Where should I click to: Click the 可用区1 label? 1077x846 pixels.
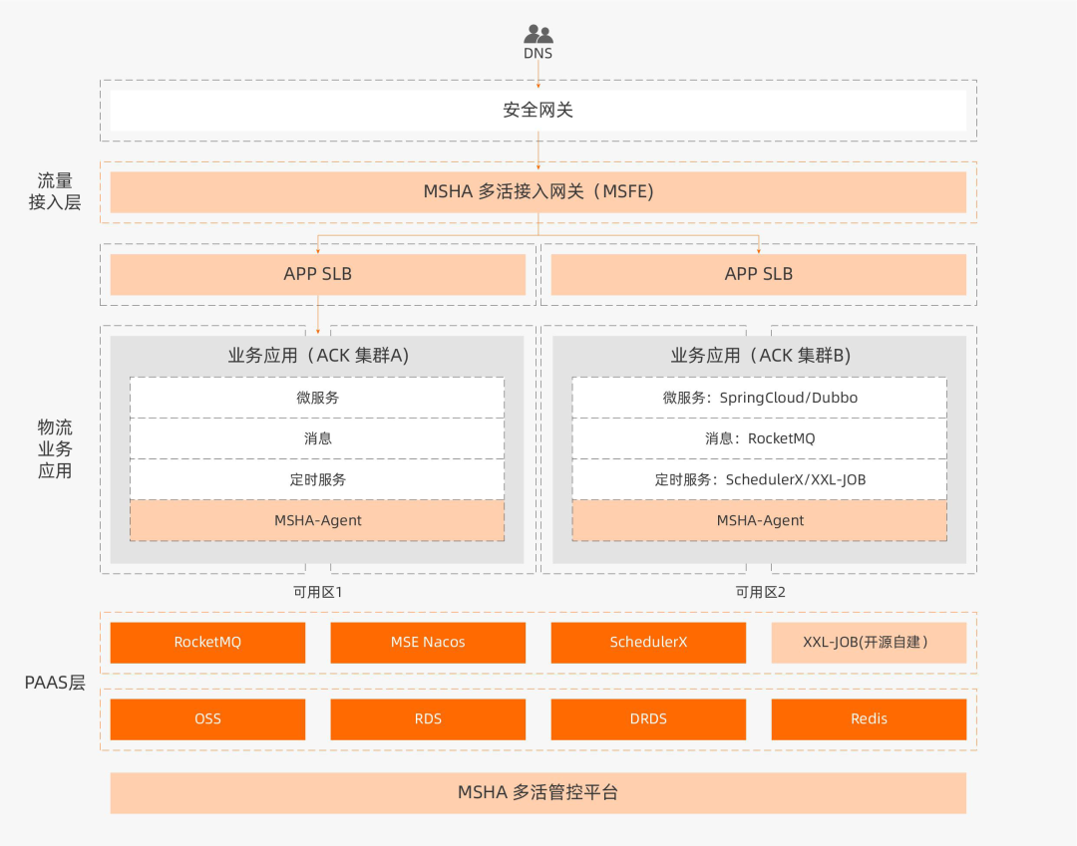click(x=318, y=592)
